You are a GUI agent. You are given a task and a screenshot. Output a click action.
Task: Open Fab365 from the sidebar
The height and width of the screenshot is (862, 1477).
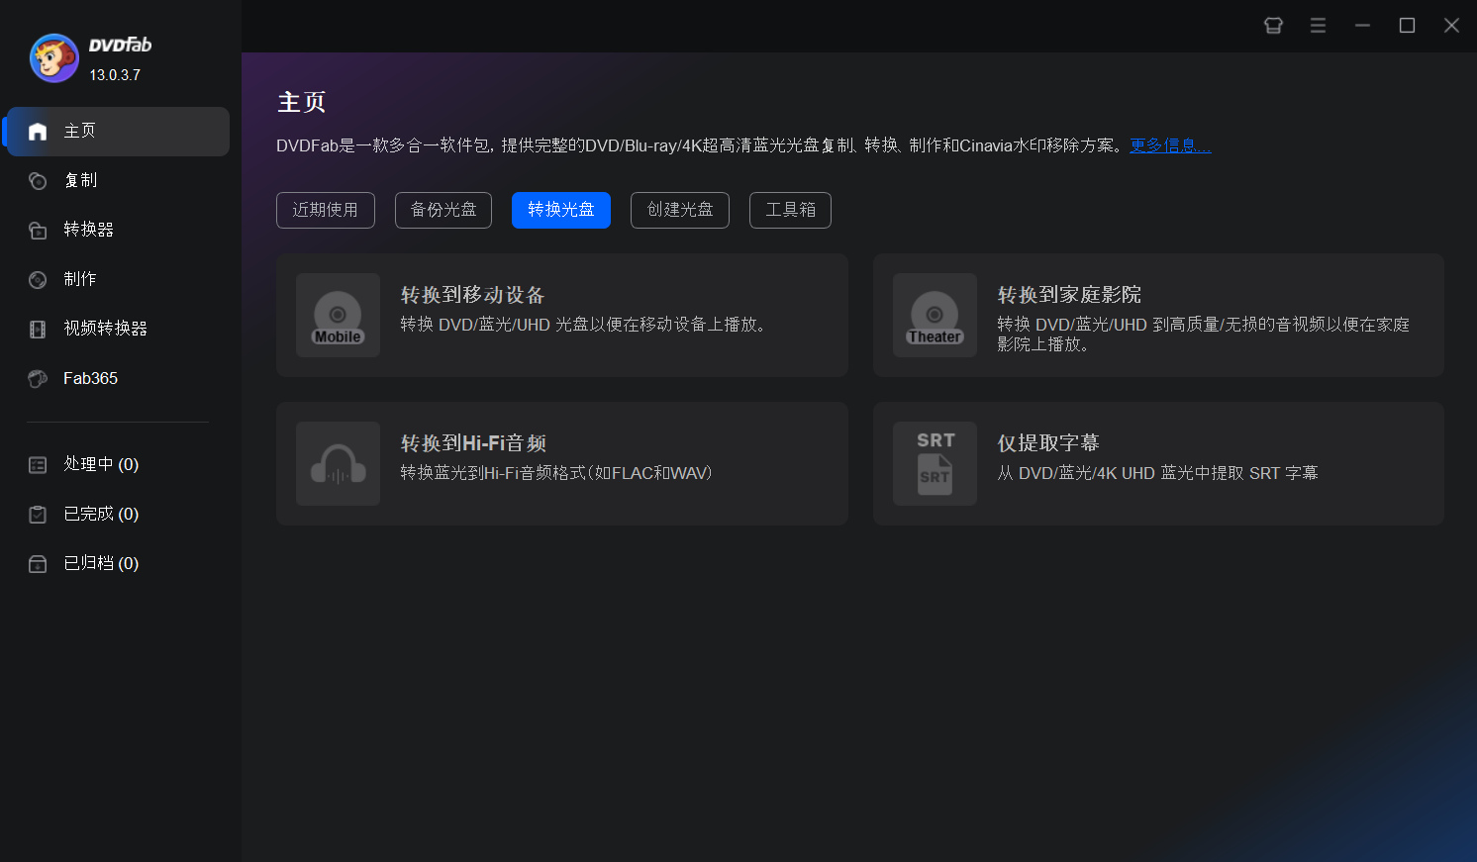coord(119,378)
